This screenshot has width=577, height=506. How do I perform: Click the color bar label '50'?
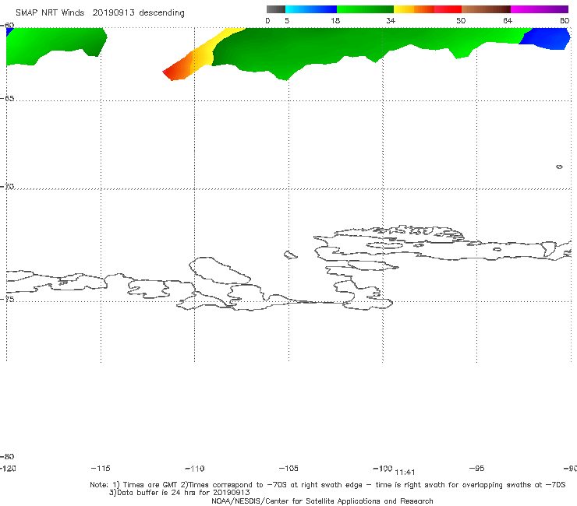pyautogui.click(x=461, y=20)
